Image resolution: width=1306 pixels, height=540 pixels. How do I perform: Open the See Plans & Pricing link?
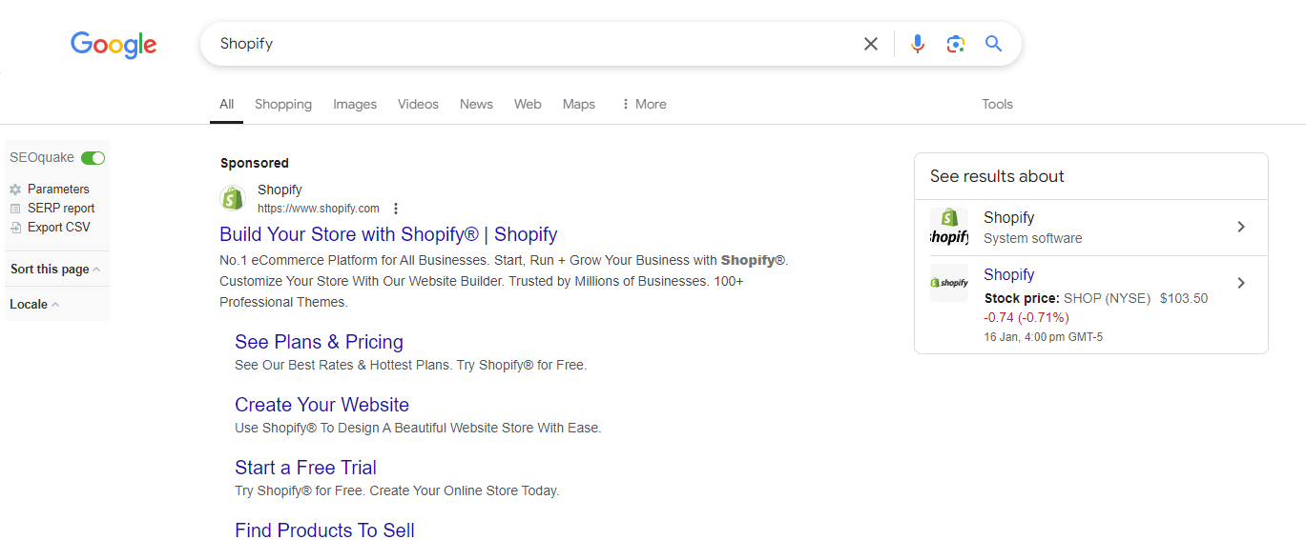pyautogui.click(x=319, y=342)
